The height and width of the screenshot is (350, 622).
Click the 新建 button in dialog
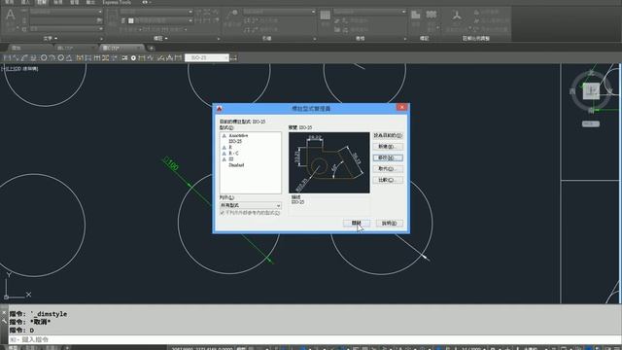[x=388, y=147]
